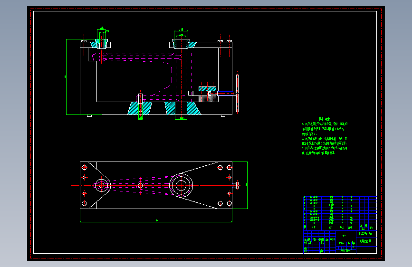This screenshot has width=412, height=267.
Task: Select the handwheel on the front view
Action: 237,93
